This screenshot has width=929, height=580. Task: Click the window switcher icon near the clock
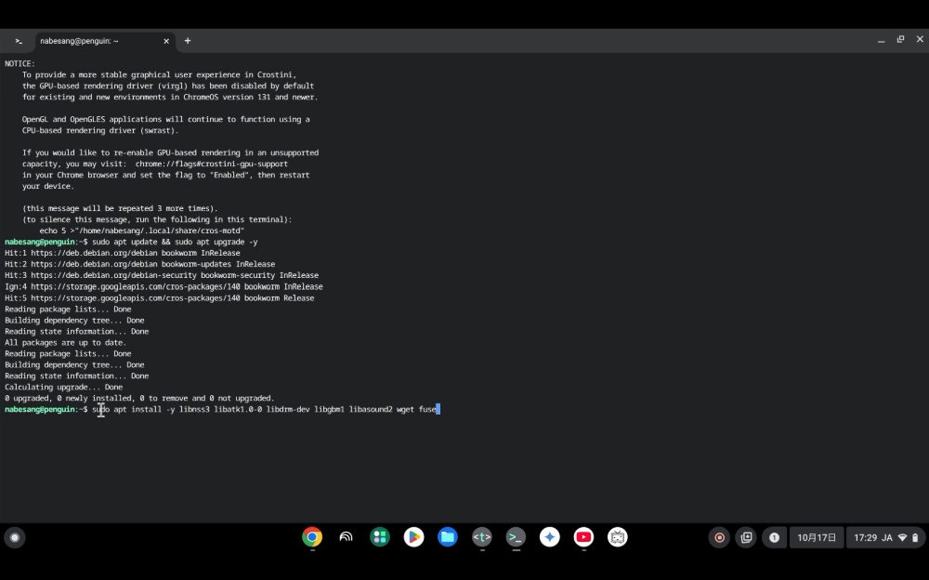point(746,537)
